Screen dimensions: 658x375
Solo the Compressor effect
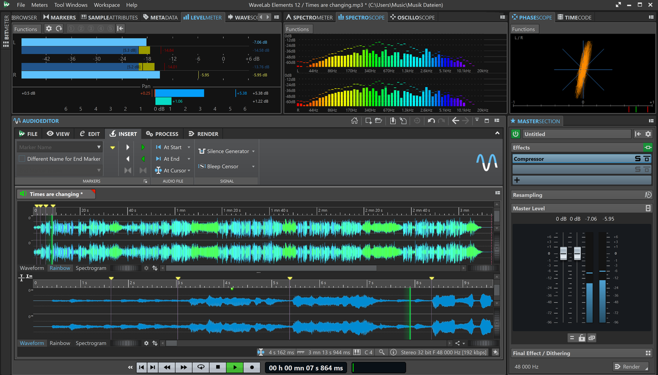point(638,159)
